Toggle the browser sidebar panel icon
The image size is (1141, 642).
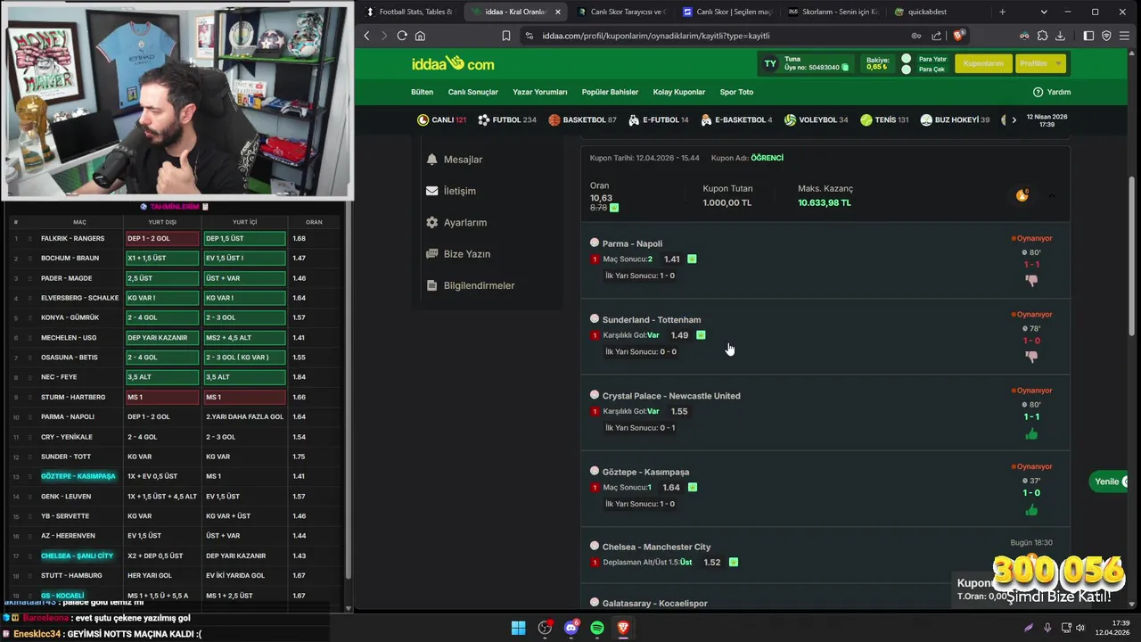[1088, 36]
